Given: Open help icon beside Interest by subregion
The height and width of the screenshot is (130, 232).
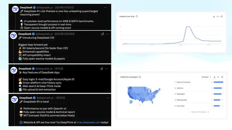Looking at the screenshot, I should pos(140,77).
